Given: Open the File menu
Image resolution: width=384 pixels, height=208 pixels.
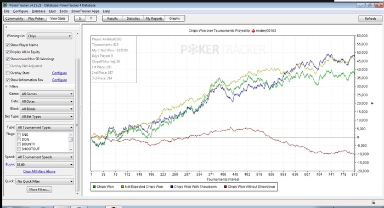Looking at the screenshot, I should tap(7, 11).
